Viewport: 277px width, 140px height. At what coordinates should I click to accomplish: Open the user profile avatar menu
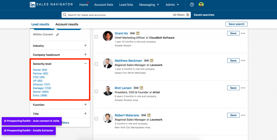click(201, 5)
